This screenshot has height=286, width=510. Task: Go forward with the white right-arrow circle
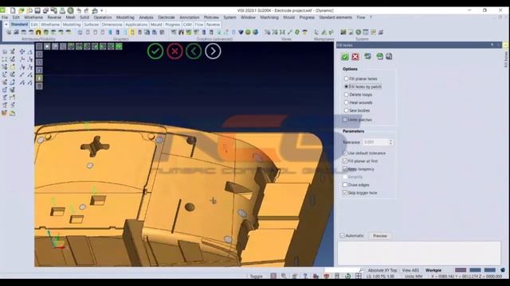coord(213,51)
